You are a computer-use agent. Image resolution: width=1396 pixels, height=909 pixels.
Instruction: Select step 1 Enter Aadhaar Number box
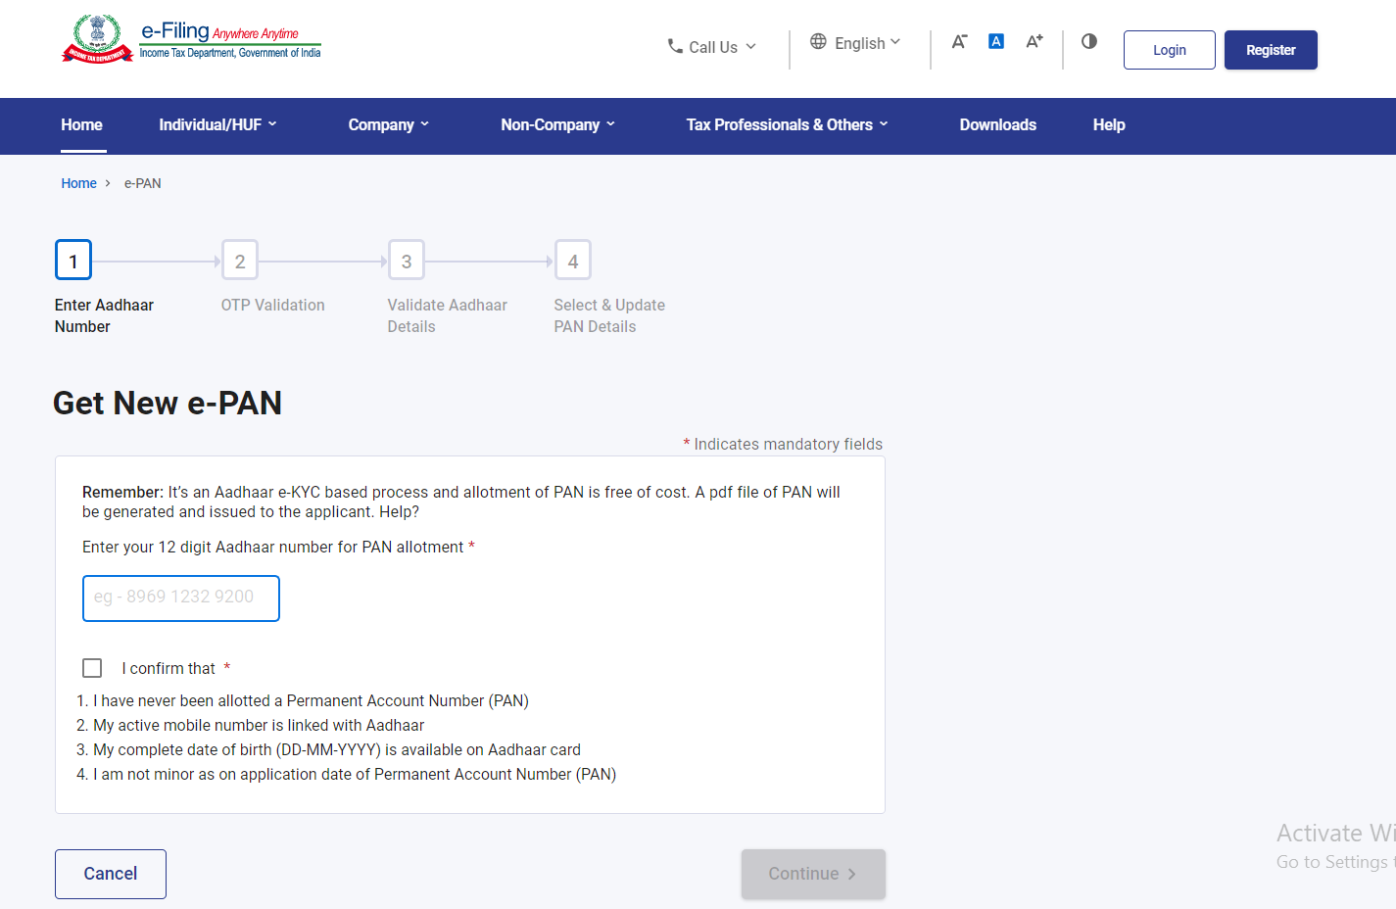pos(73,261)
